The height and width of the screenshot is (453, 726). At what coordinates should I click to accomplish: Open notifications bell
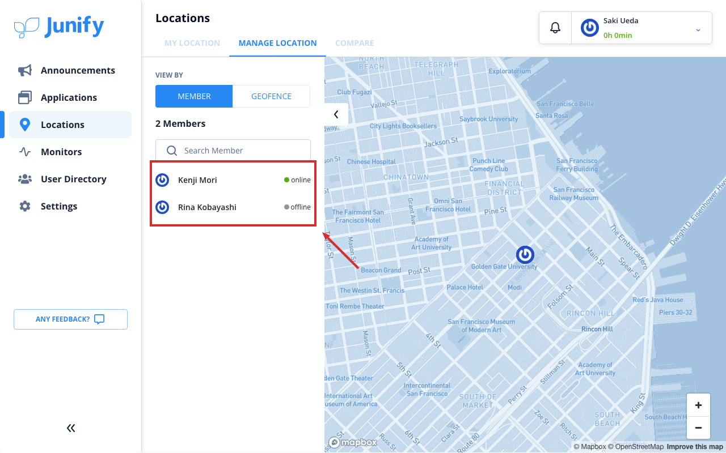(555, 28)
